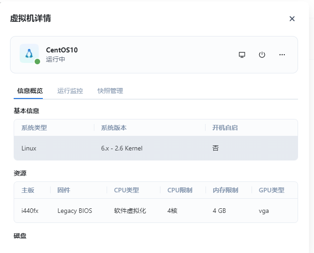Select the Linux system type cell

pos(29,148)
